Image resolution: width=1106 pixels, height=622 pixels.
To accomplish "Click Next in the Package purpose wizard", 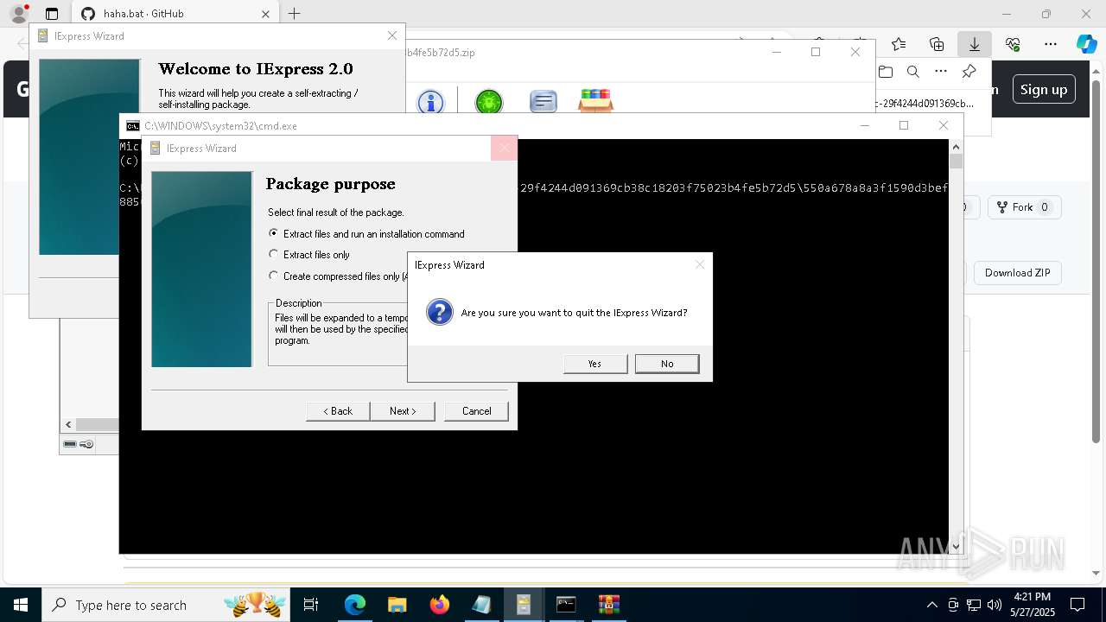I will pyautogui.click(x=403, y=411).
